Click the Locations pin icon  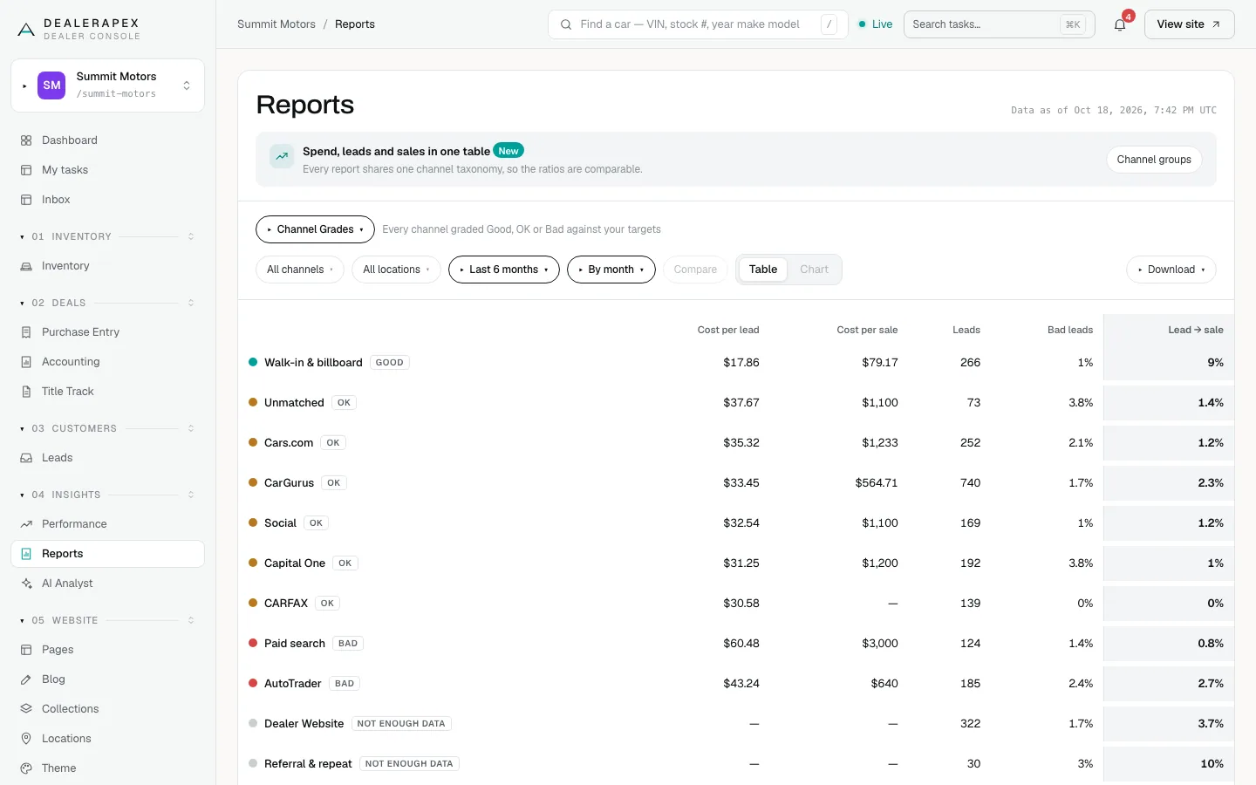tap(26, 739)
